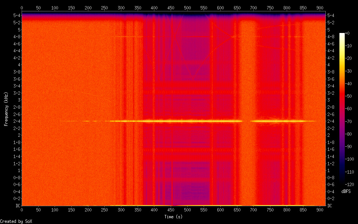
Task: Click the 500 tick on the bottom time axis
Action: tap(187, 209)
